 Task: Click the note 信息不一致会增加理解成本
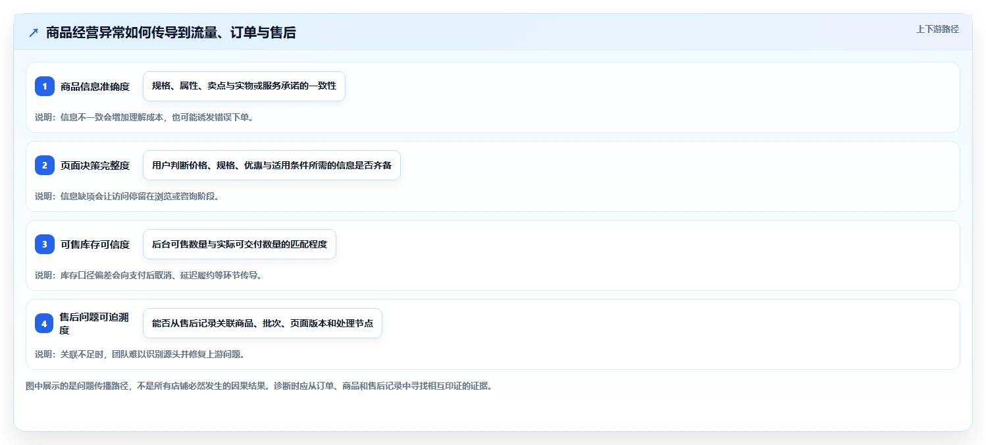[144, 117]
